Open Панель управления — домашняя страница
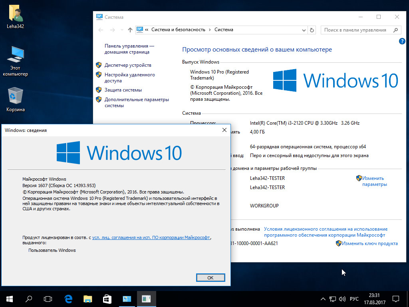The height and width of the screenshot is (307, 409). [x=129, y=49]
